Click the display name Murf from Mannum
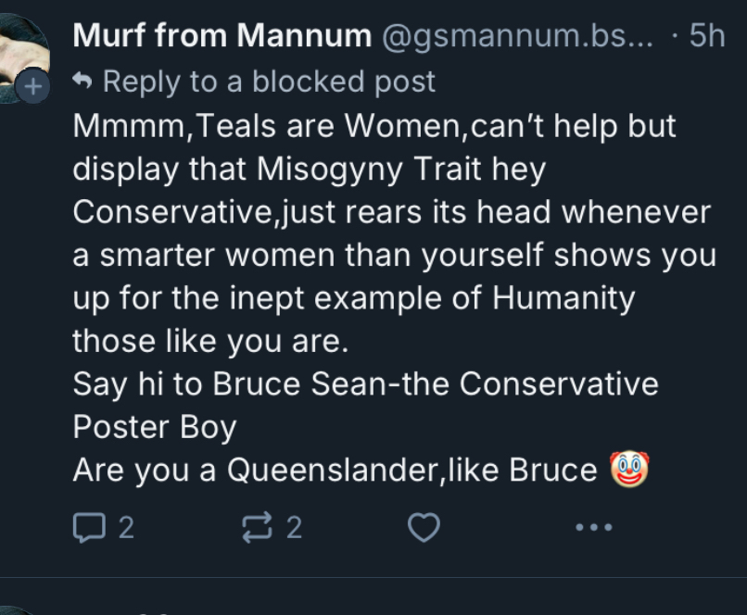Viewport: 747px width, 615px height. tap(222, 36)
